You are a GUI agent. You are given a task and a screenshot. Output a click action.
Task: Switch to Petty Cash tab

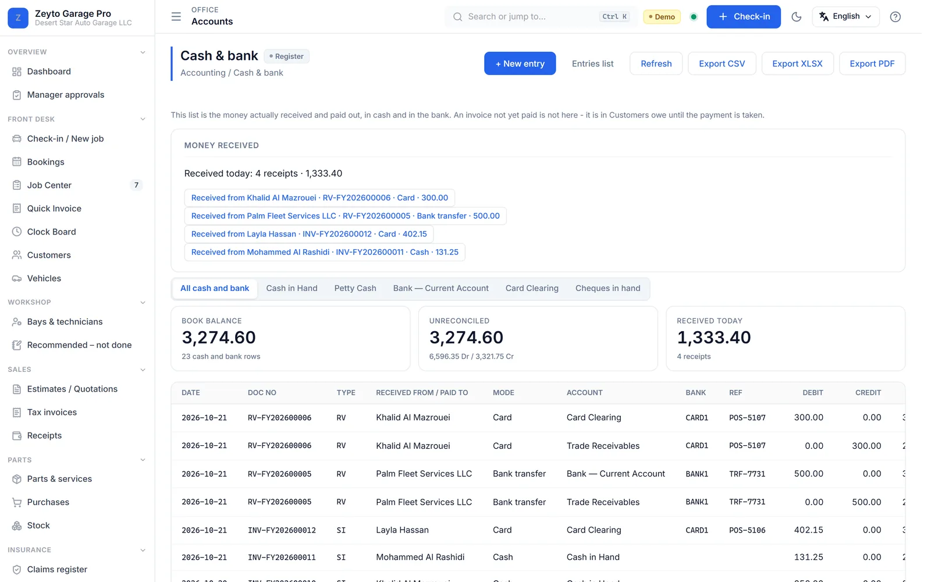[355, 288]
